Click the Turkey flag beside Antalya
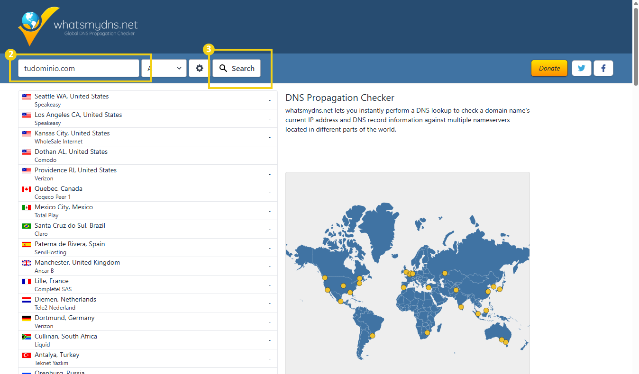The height and width of the screenshot is (374, 639). 27,356
